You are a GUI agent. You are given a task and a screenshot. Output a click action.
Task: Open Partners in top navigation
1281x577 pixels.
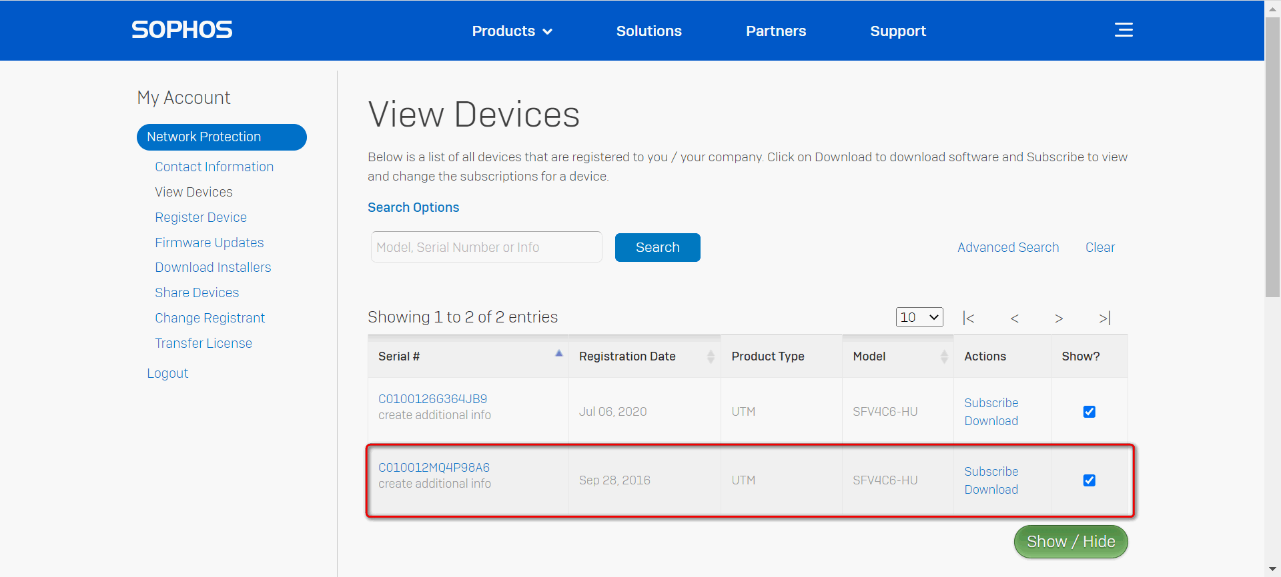pyautogui.click(x=776, y=31)
